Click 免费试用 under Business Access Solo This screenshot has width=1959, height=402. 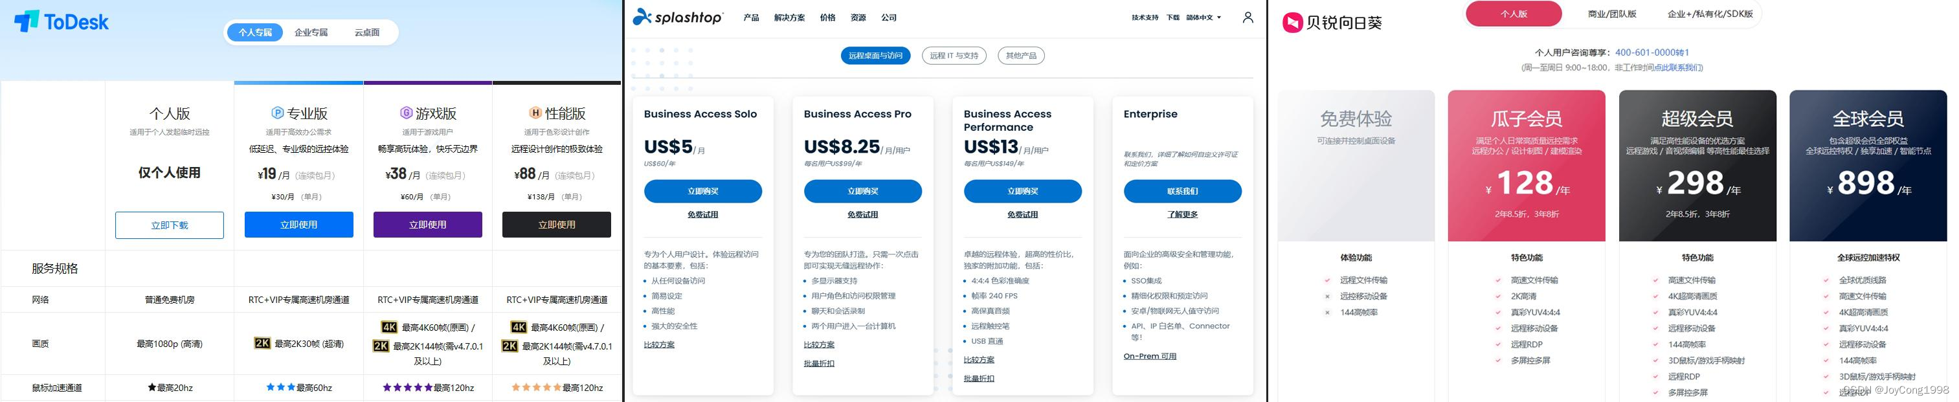pos(702,214)
